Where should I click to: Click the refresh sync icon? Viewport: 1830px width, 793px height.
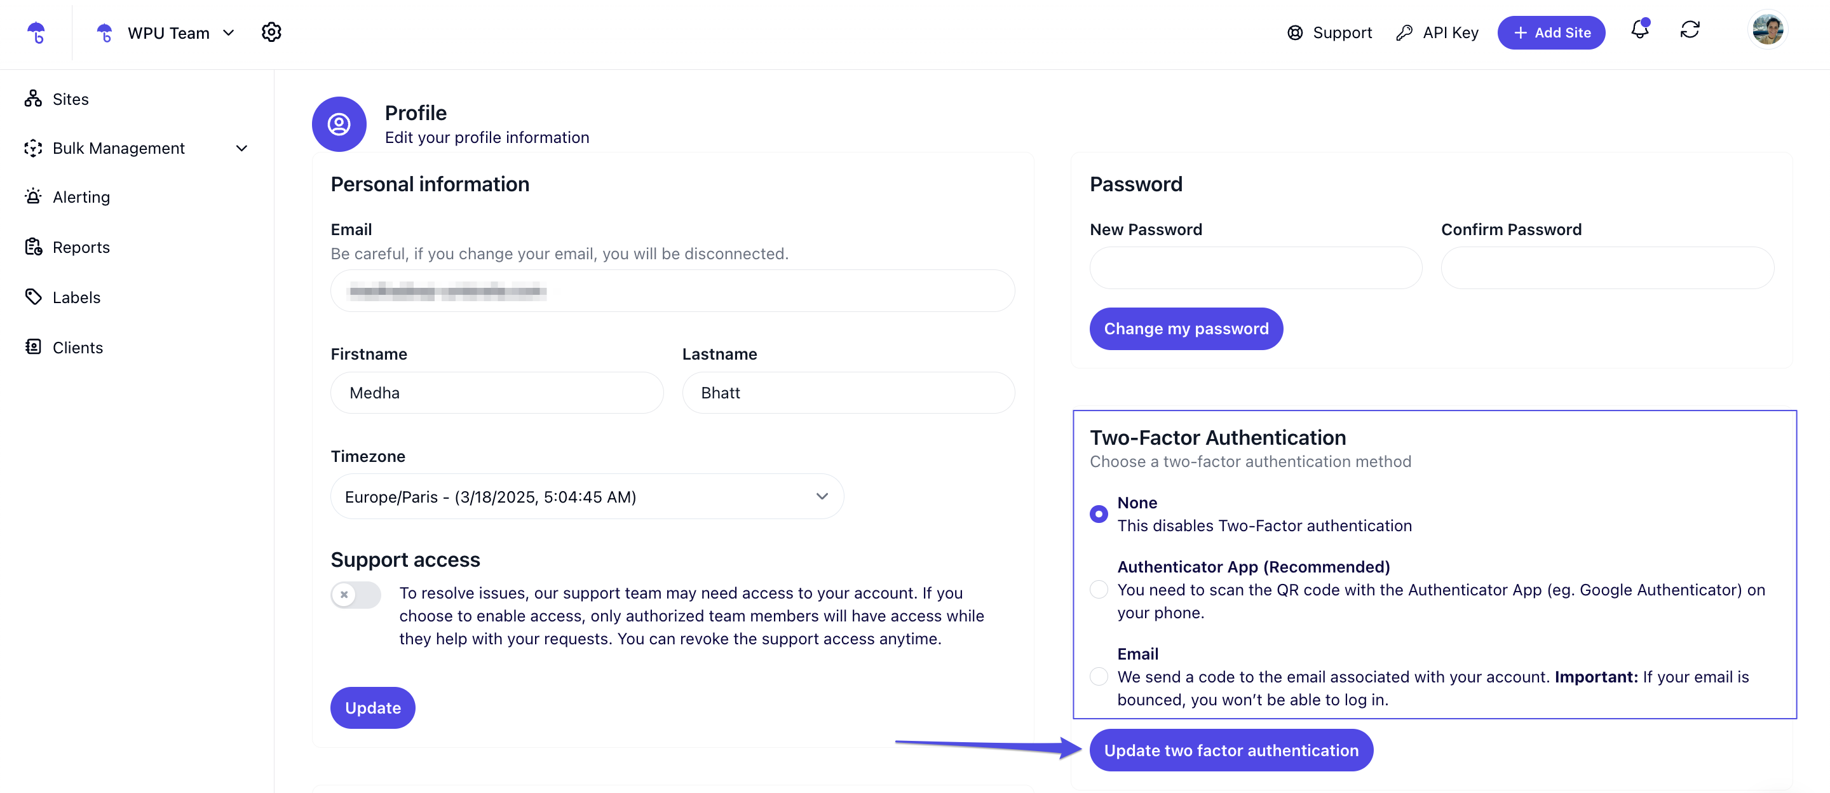pyautogui.click(x=1690, y=30)
